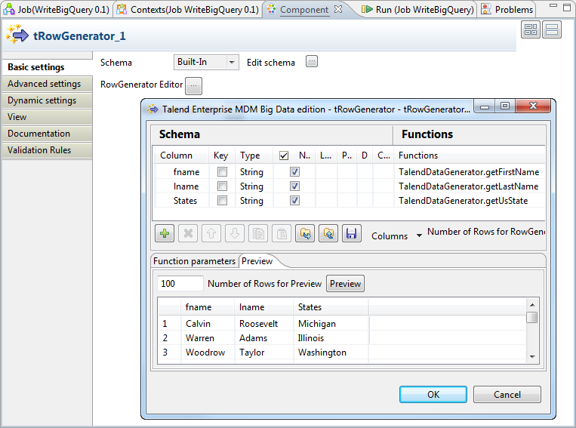Add a new schema column with the green plus button
Image resolution: width=576 pixels, height=428 pixels.
(x=165, y=233)
